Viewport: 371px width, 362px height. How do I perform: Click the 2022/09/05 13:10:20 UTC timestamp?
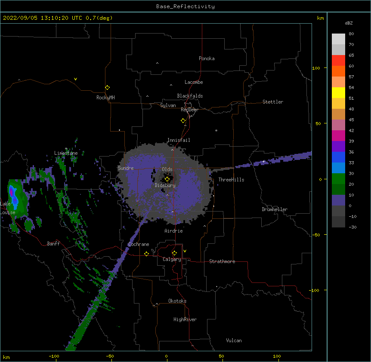click(x=42, y=18)
